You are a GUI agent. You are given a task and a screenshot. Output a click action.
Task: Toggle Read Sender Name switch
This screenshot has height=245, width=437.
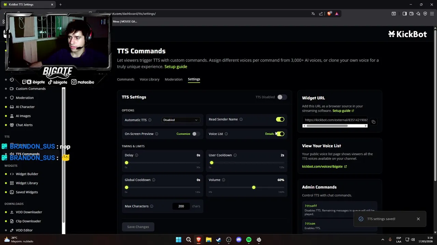[280, 119]
